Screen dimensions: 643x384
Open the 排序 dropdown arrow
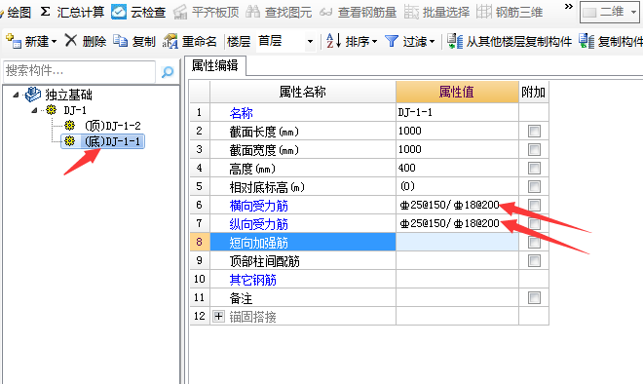point(374,42)
